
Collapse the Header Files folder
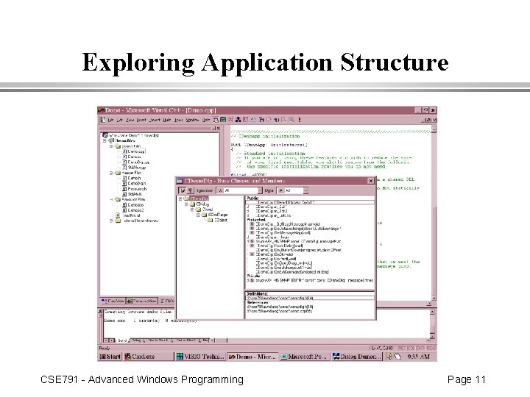tap(111, 173)
